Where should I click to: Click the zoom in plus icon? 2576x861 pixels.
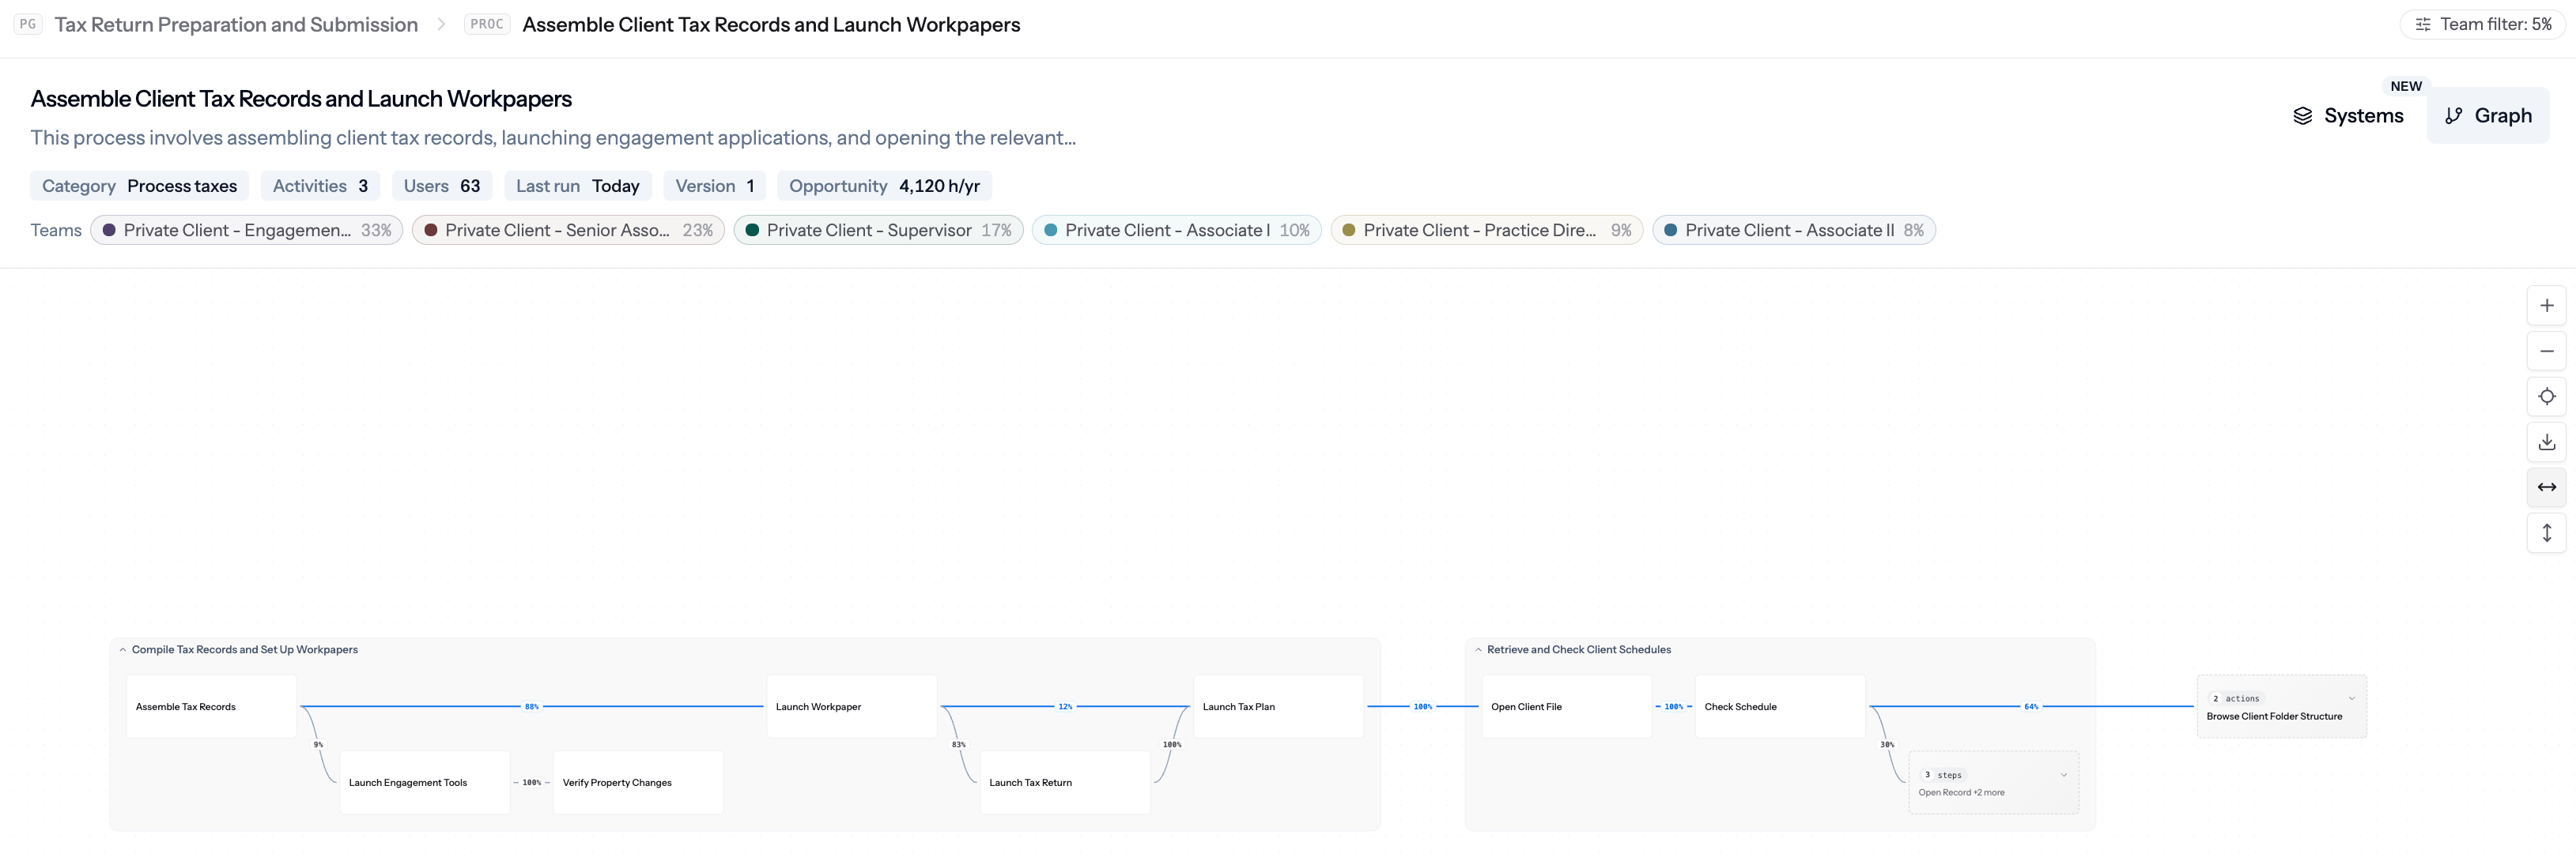(2546, 306)
